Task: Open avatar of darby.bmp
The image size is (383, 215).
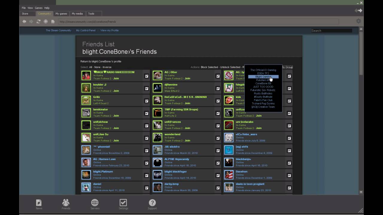Action: click(x=157, y=187)
